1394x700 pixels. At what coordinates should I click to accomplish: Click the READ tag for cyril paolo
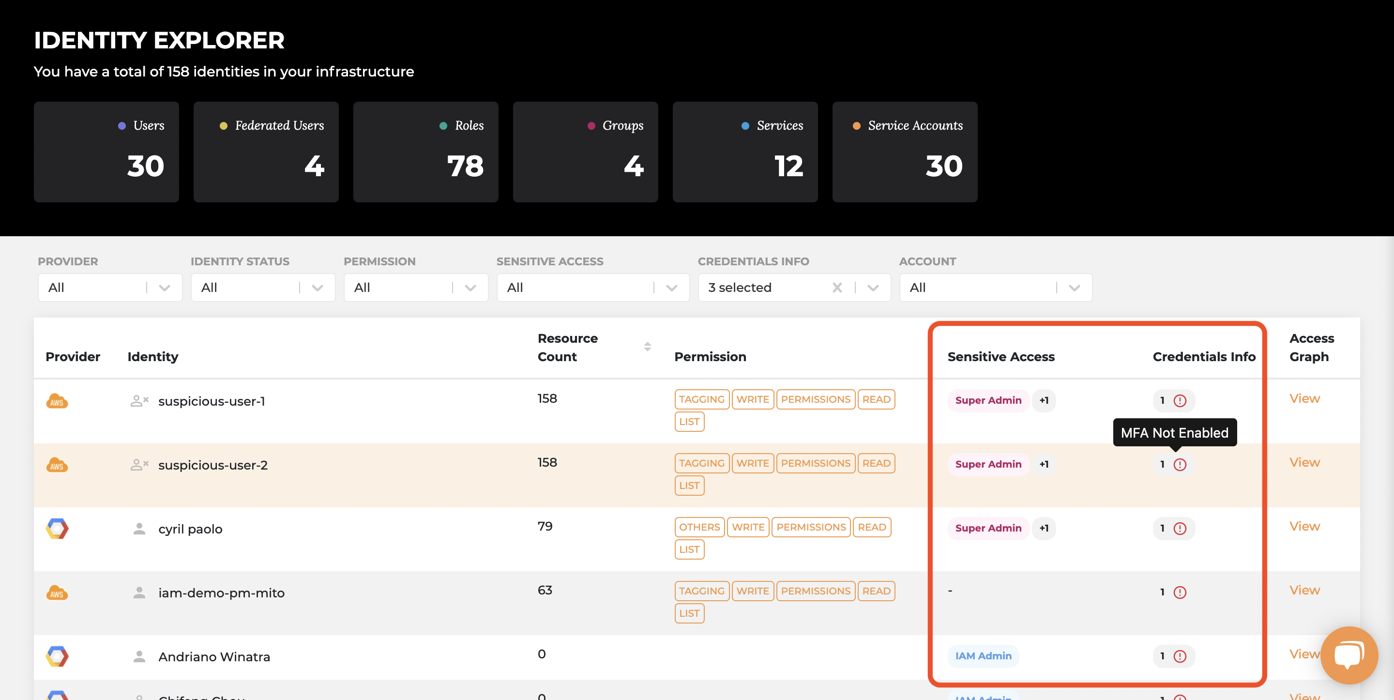point(872,527)
